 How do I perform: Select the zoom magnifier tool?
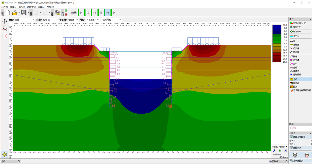point(5,29)
